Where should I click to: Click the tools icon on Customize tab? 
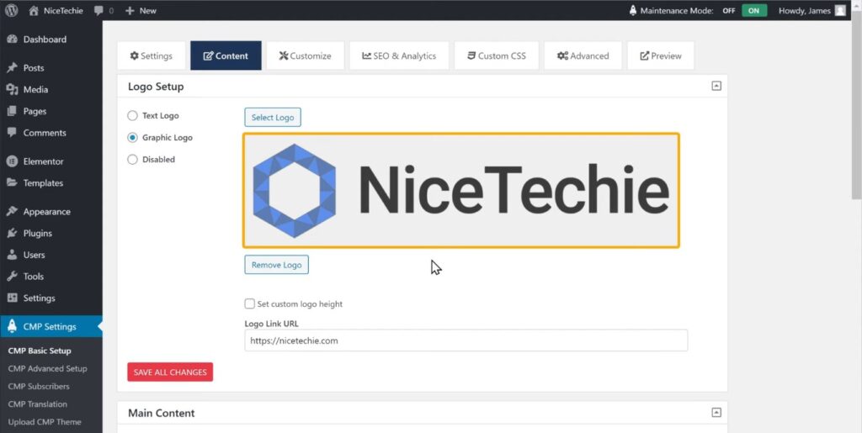click(x=284, y=56)
